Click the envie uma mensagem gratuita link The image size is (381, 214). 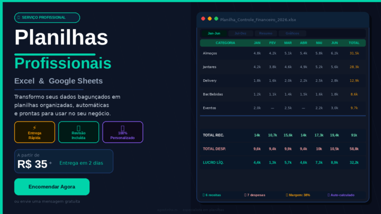pos(47,201)
